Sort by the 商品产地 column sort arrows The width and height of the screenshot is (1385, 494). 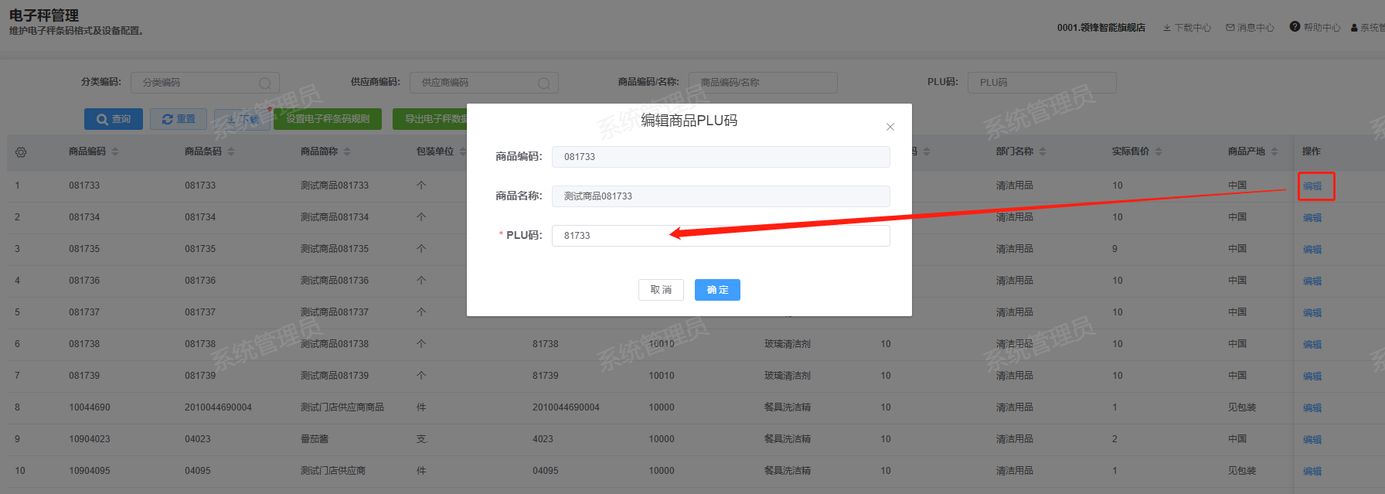point(1274,152)
